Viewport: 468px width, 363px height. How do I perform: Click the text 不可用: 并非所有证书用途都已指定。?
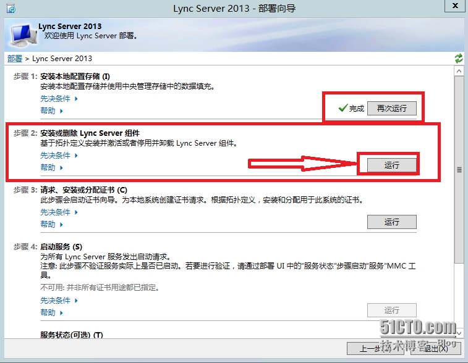(100, 288)
